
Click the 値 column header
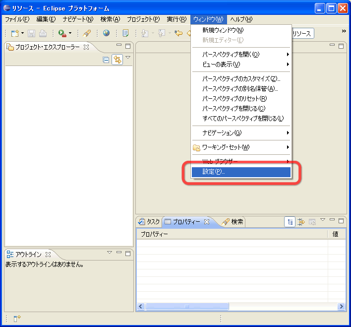pyautogui.click(x=337, y=234)
